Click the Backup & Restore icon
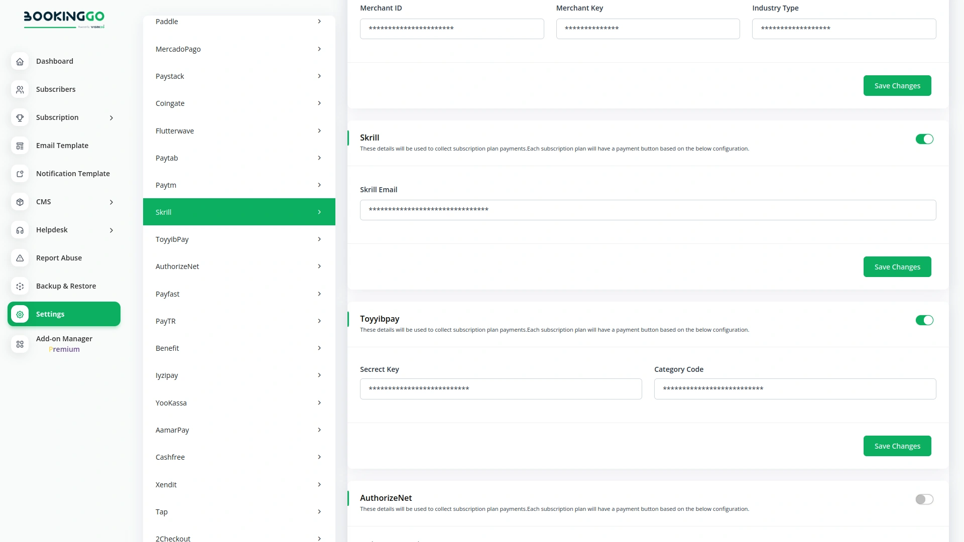This screenshot has width=964, height=542. pyautogui.click(x=20, y=286)
